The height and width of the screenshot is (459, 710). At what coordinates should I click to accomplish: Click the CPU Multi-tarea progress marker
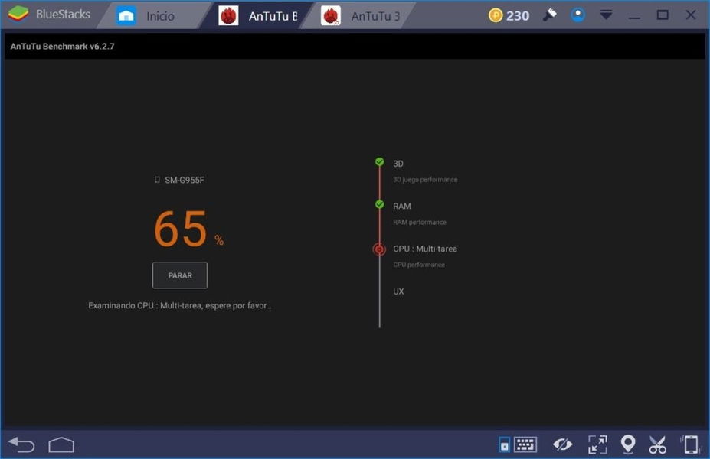(x=379, y=249)
